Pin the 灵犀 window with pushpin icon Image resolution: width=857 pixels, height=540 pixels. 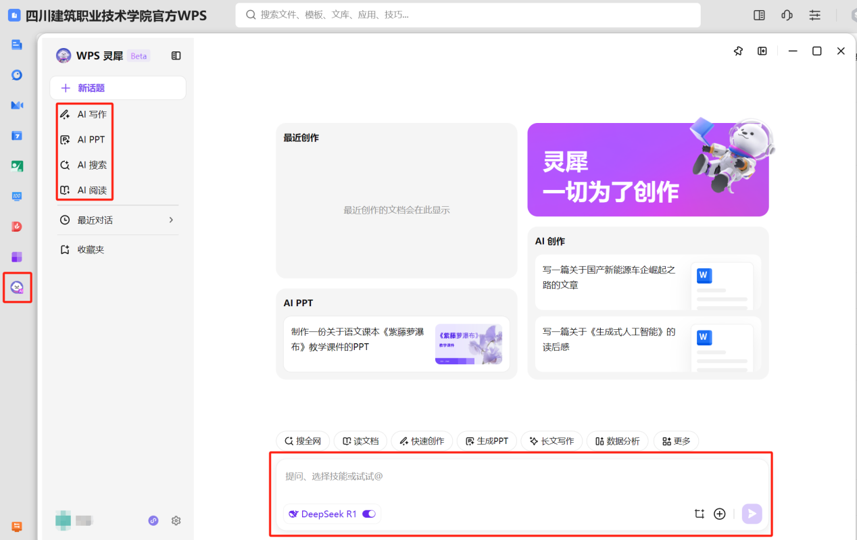(738, 51)
